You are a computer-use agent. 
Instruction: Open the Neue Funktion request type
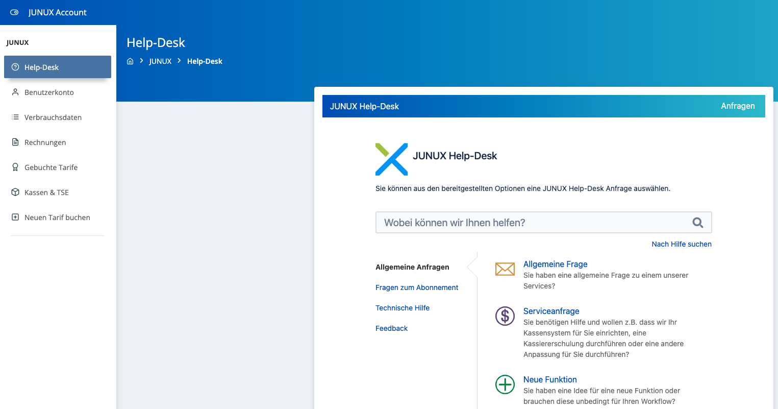[550, 379]
